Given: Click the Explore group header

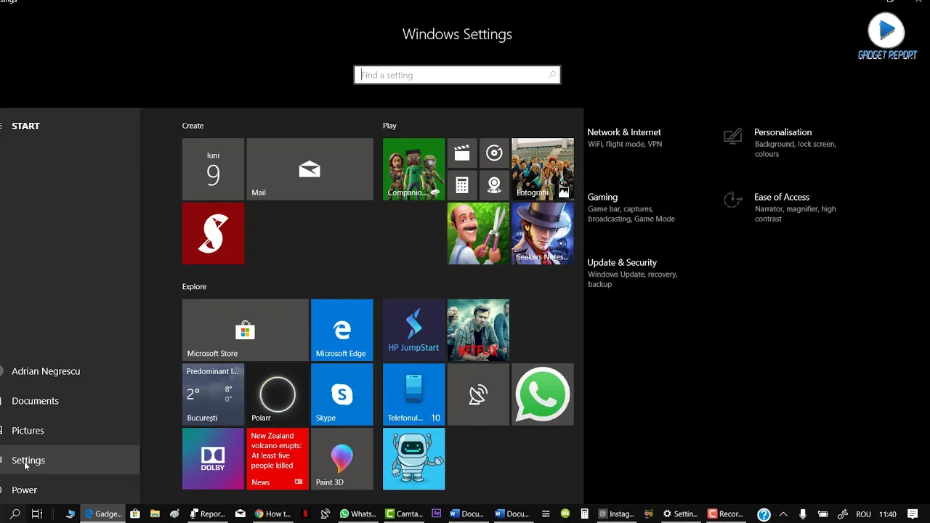Looking at the screenshot, I should [194, 286].
